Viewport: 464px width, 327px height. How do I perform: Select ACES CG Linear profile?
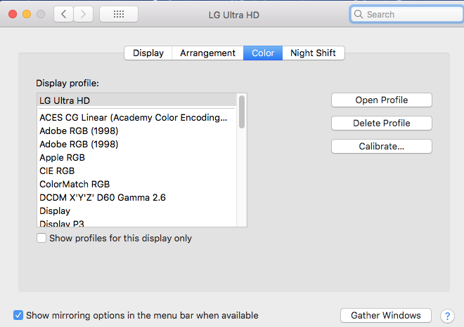[x=137, y=118]
